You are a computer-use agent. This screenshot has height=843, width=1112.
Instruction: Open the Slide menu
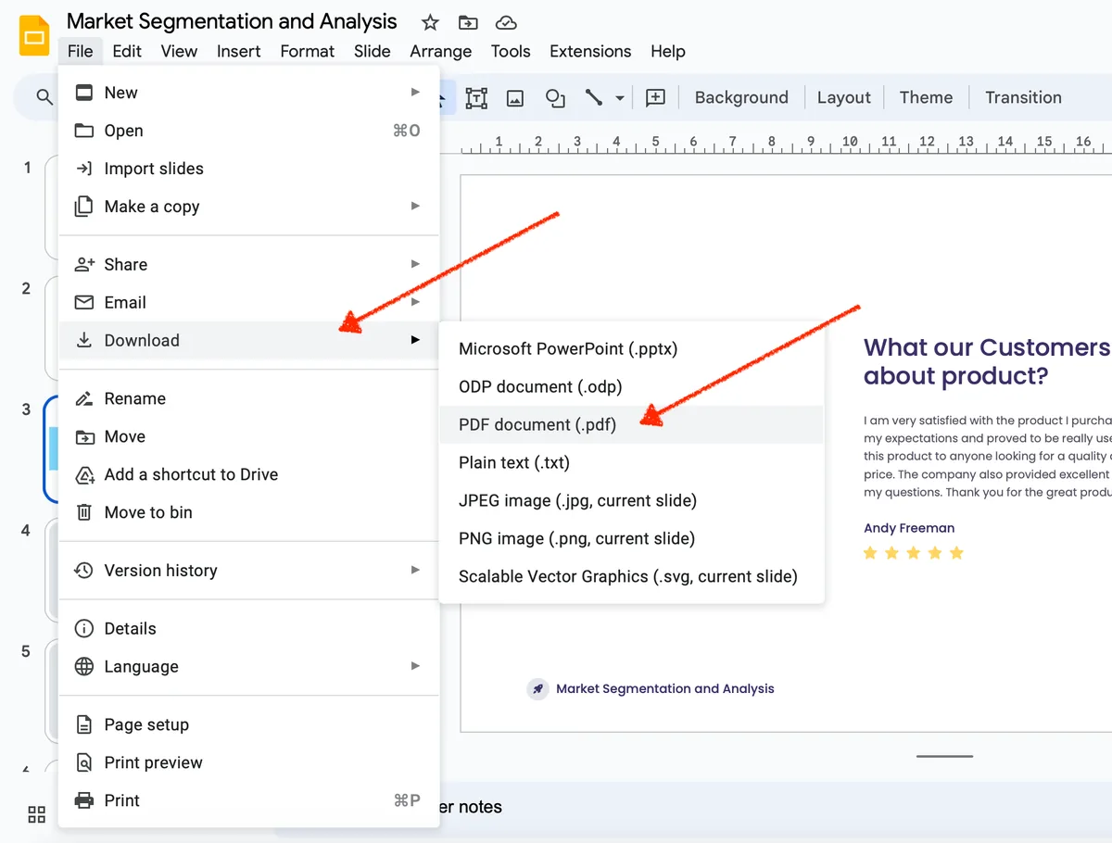click(372, 51)
